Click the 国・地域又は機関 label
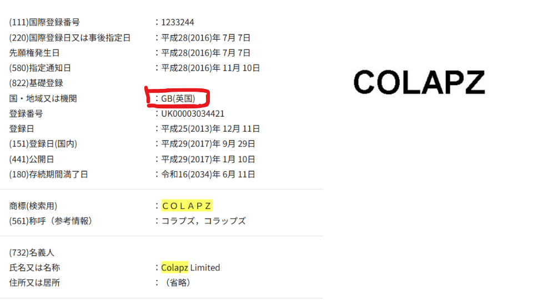Screen dimensions: 533x300 click(x=43, y=98)
